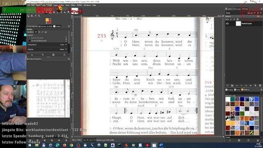Click the Display Navigation preview thumbnail

pyautogui.click(x=48, y=99)
